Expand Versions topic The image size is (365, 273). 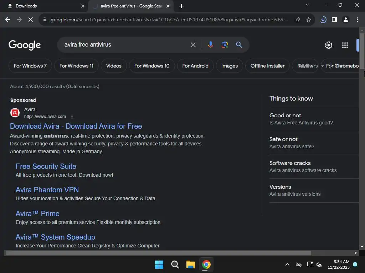tap(314, 191)
